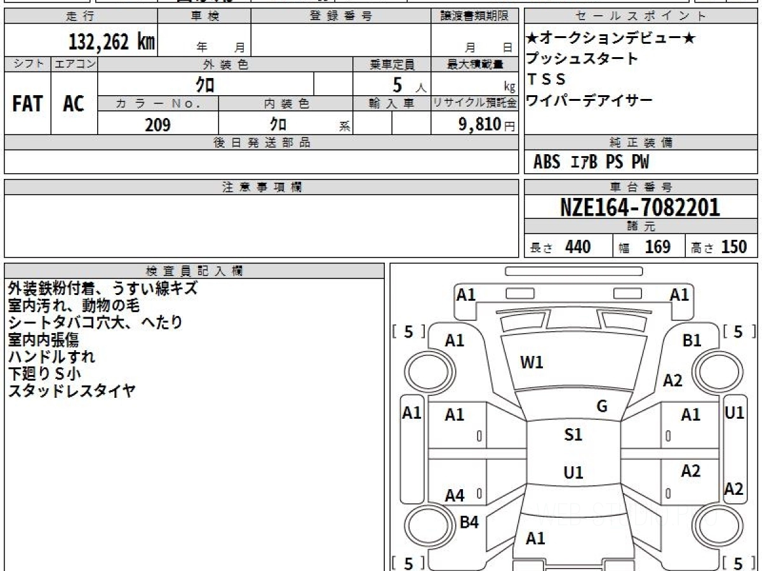Click the recycle deposit amount 9,810円

click(487, 124)
